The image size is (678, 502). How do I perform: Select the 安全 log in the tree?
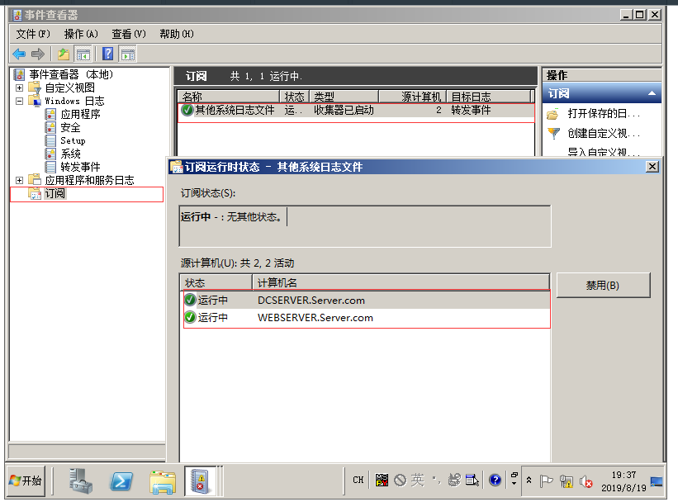[70, 127]
